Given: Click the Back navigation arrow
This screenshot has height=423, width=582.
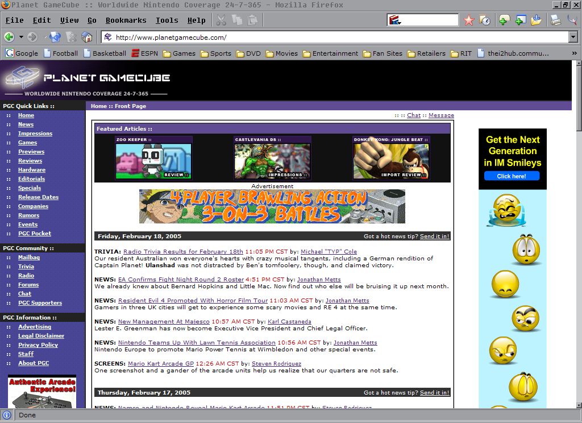Looking at the screenshot, I should [x=9, y=37].
